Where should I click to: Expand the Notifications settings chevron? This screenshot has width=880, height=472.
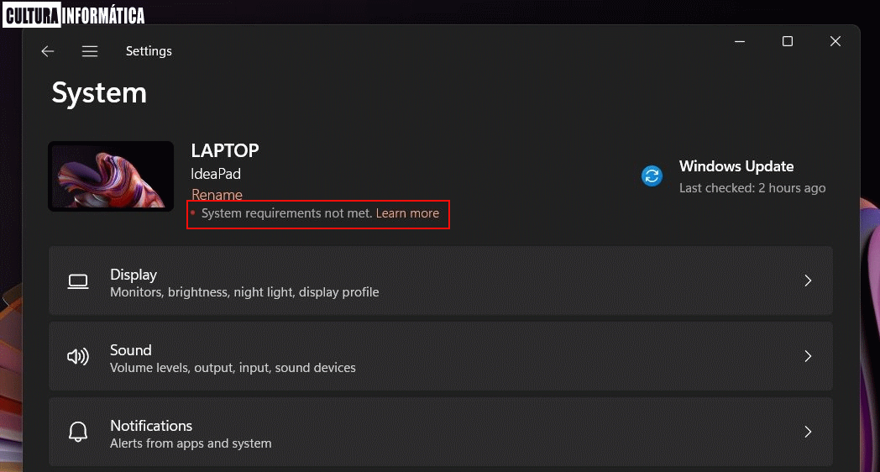pos(808,432)
